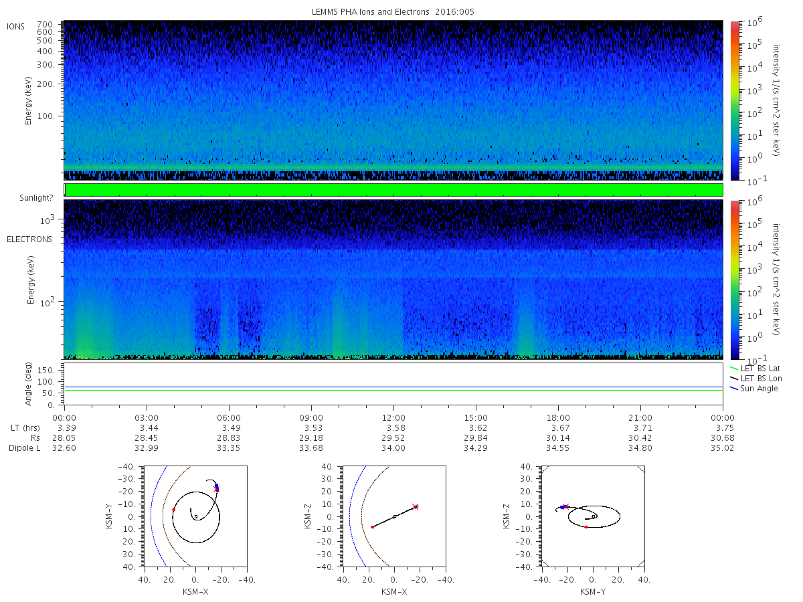Click the KSM-Y axis label of the first orbit plot

coord(109,516)
